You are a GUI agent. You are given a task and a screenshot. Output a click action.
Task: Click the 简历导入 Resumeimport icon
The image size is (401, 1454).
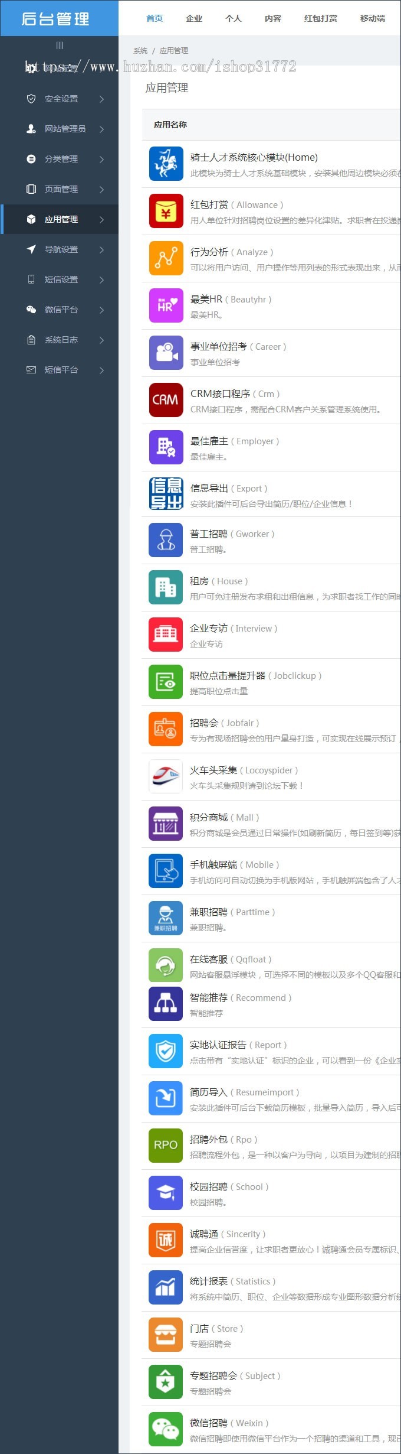166,1098
